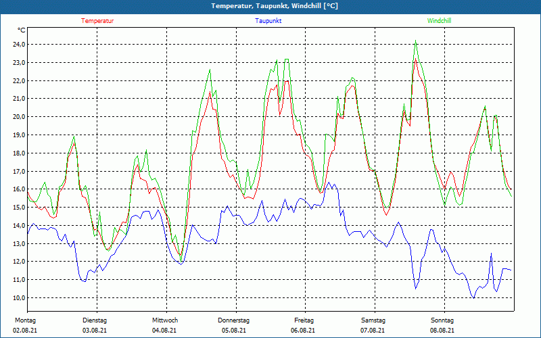This screenshot has width=541, height=338.
Task: Click the 21,0 y-axis value
Action: click(19, 99)
